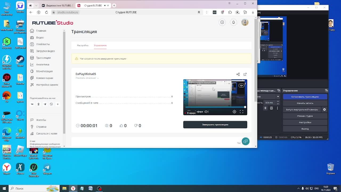Switch to the Управление tab

click(100, 45)
